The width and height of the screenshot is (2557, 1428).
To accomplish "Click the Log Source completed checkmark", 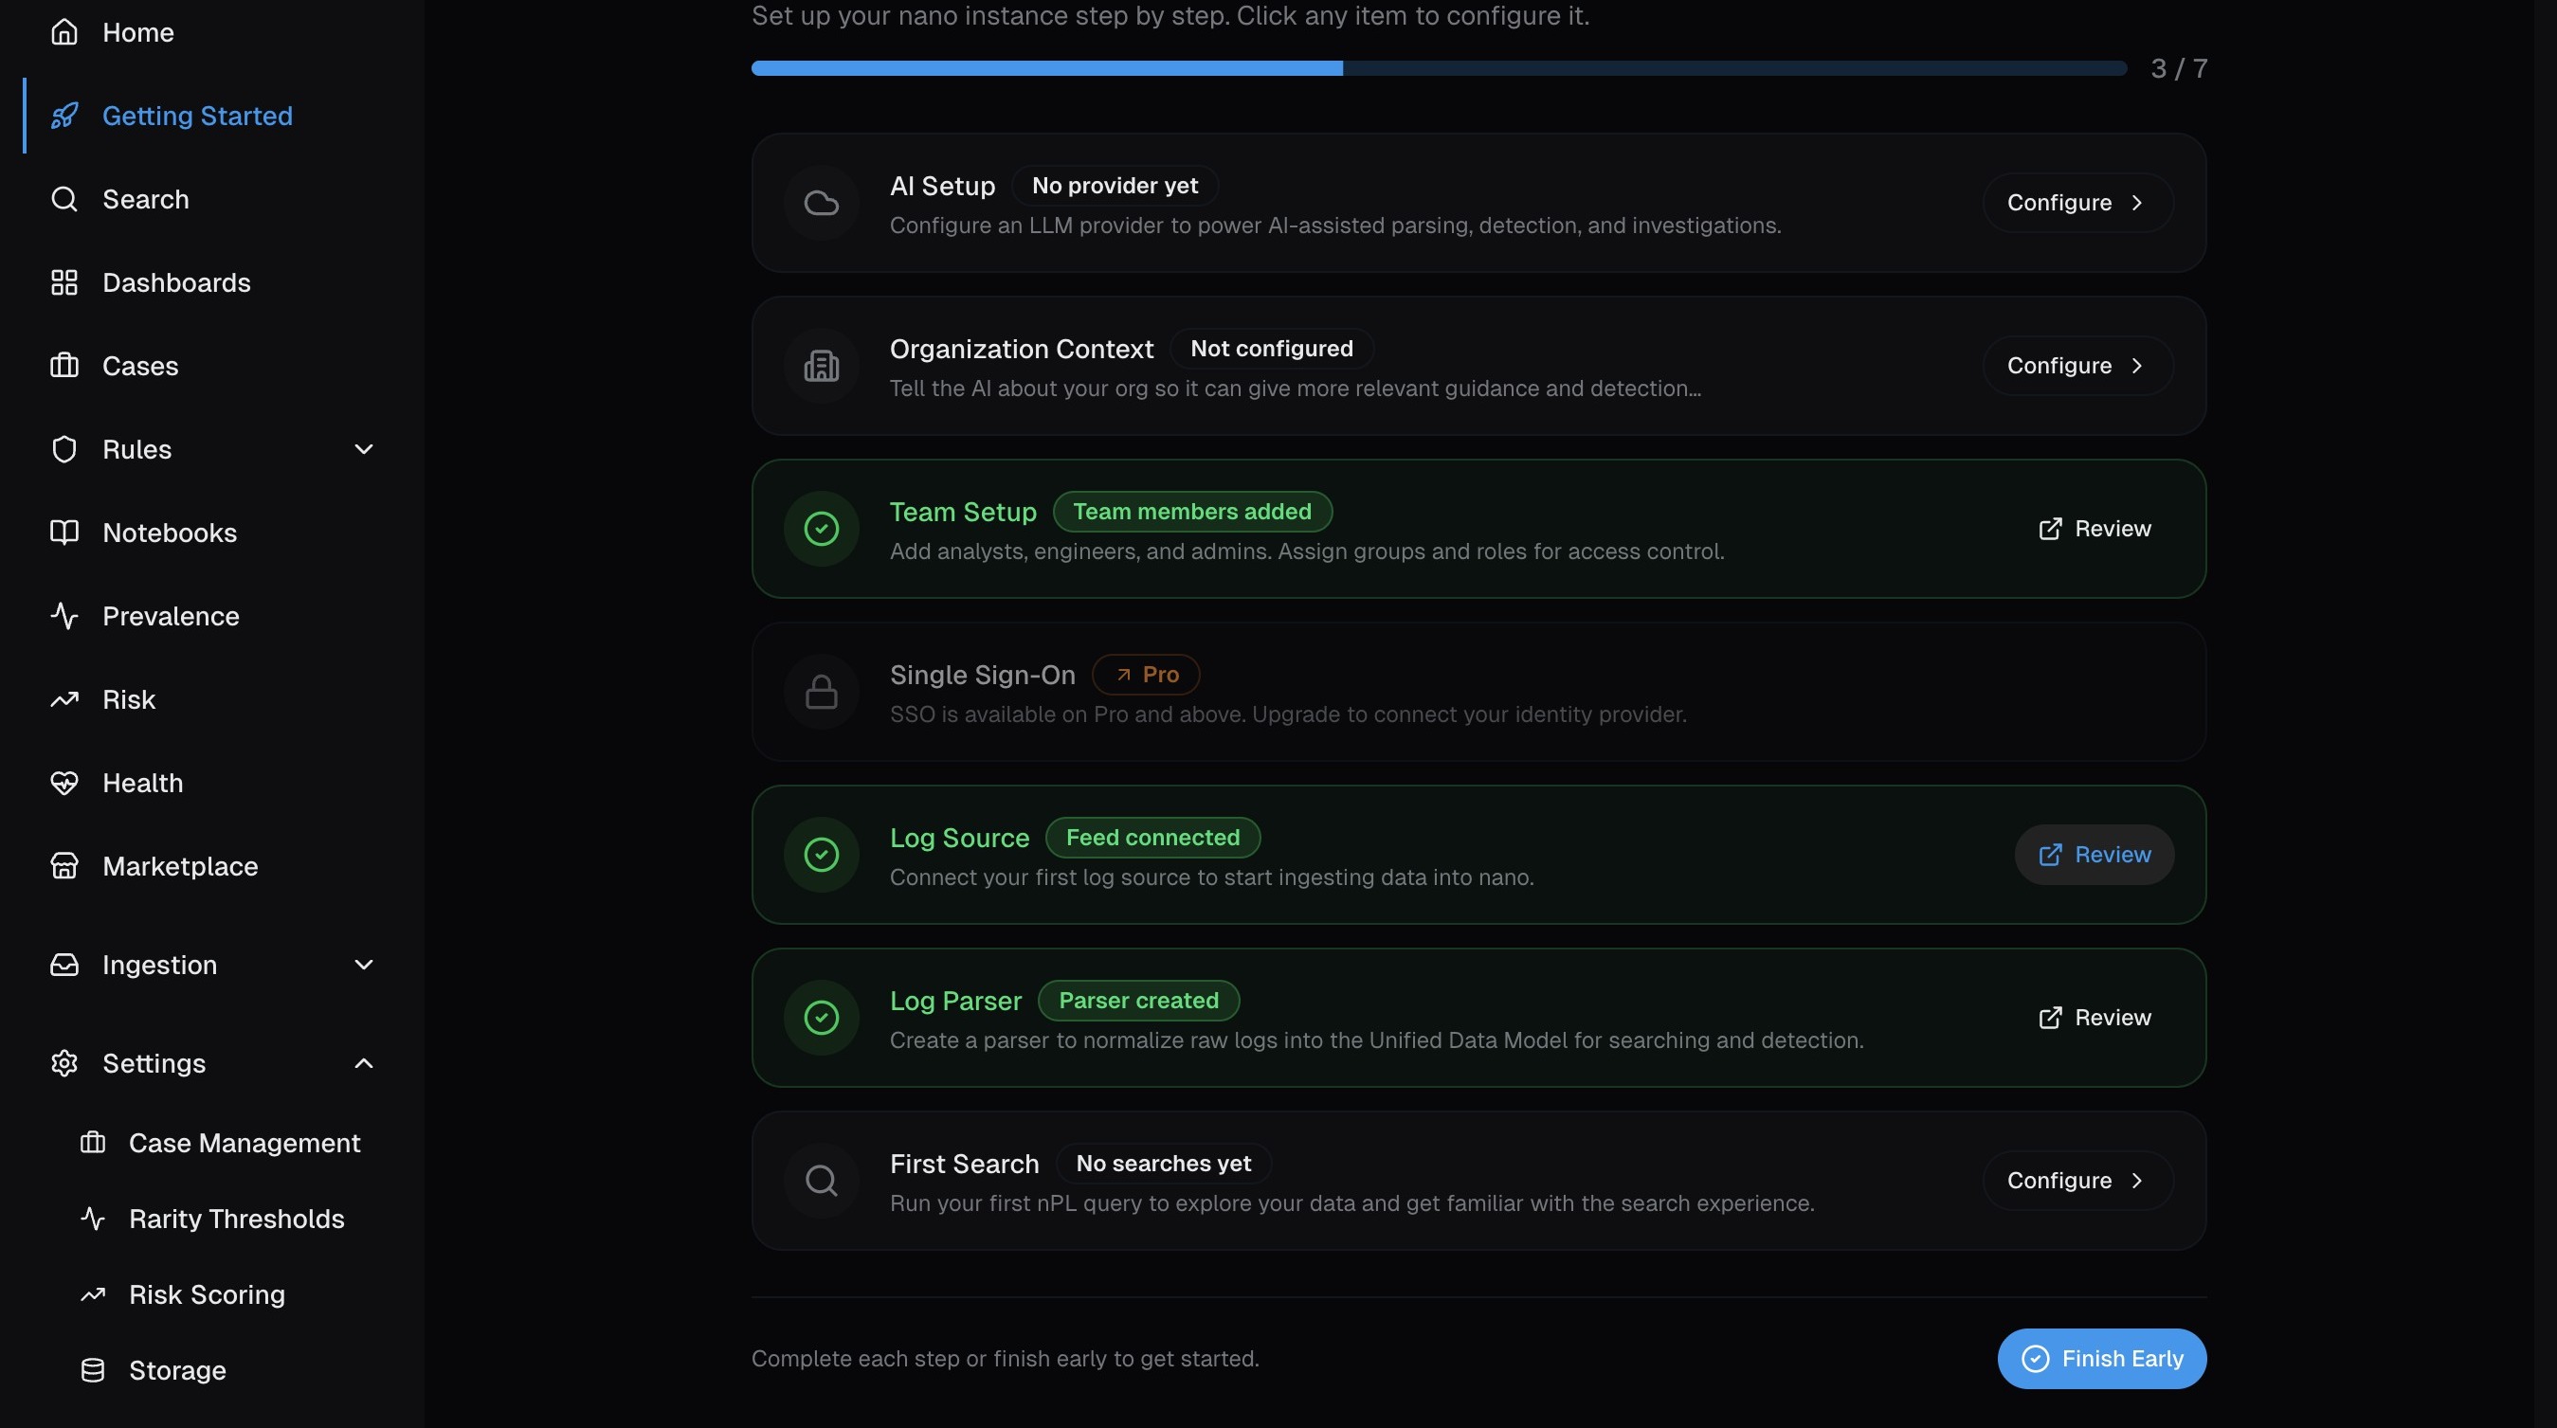I will click(x=821, y=855).
